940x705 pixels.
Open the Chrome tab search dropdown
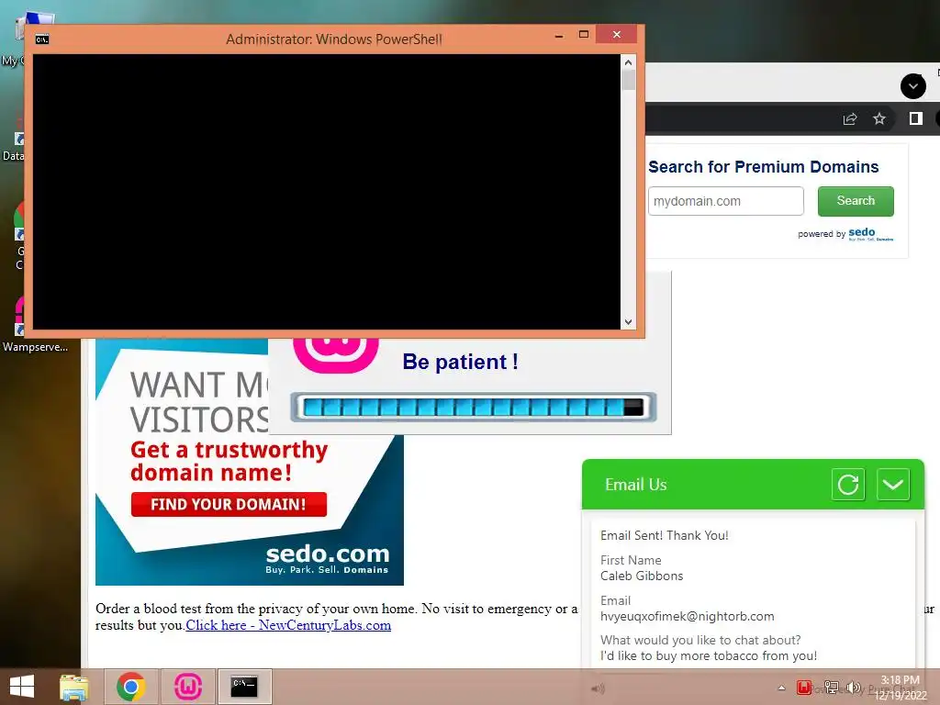pos(913,86)
